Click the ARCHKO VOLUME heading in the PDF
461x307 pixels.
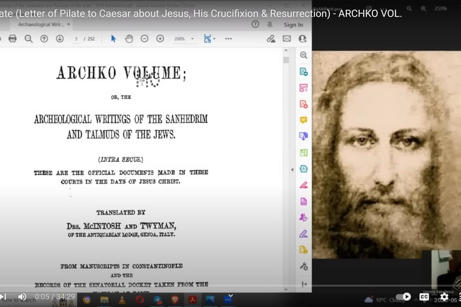[x=121, y=73]
